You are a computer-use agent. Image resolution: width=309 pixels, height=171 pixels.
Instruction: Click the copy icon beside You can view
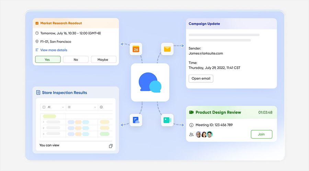point(111,146)
